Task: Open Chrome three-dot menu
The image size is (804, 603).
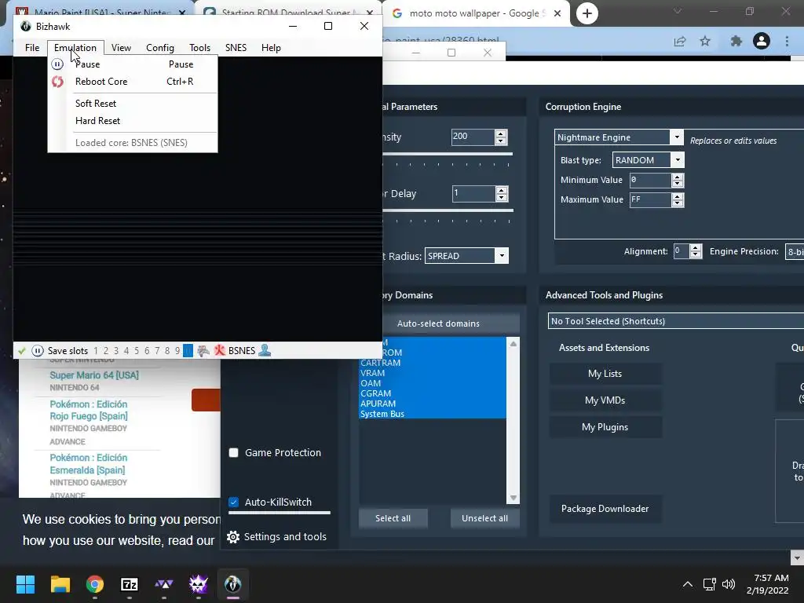Action: [x=787, y=41]
